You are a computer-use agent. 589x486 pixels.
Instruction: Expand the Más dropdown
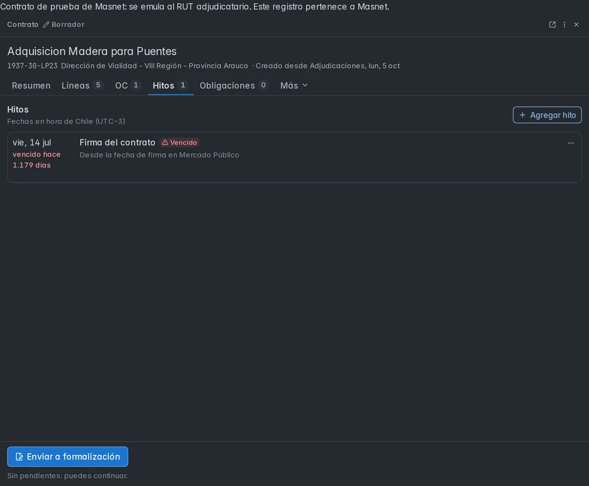pyautogui.click(x=294, y=86)
